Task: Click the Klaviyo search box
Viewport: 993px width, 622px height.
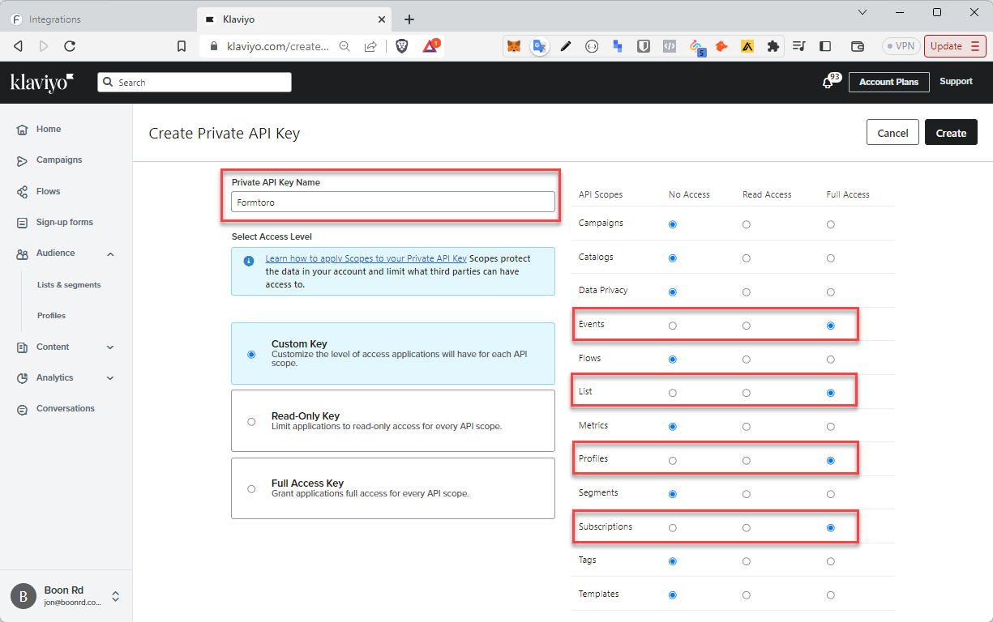Action: point(195,83)
